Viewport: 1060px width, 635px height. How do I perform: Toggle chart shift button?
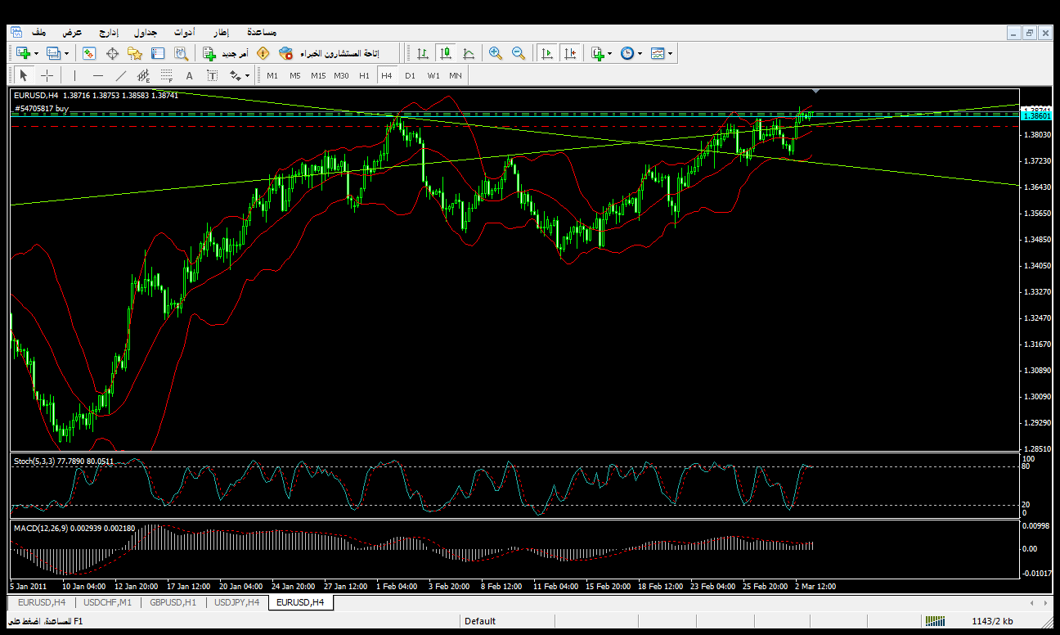pos(570,53)
